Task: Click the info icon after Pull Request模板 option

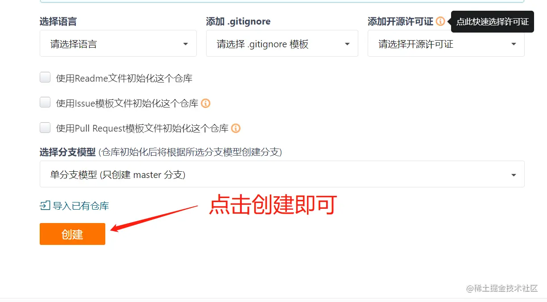Action: [236, 128]
